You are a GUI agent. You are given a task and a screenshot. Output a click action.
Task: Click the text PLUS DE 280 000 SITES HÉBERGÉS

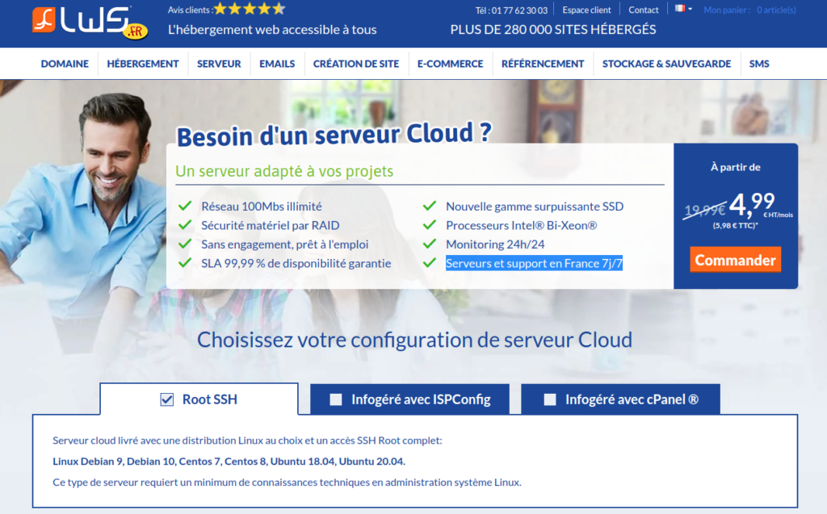[552, 30]
